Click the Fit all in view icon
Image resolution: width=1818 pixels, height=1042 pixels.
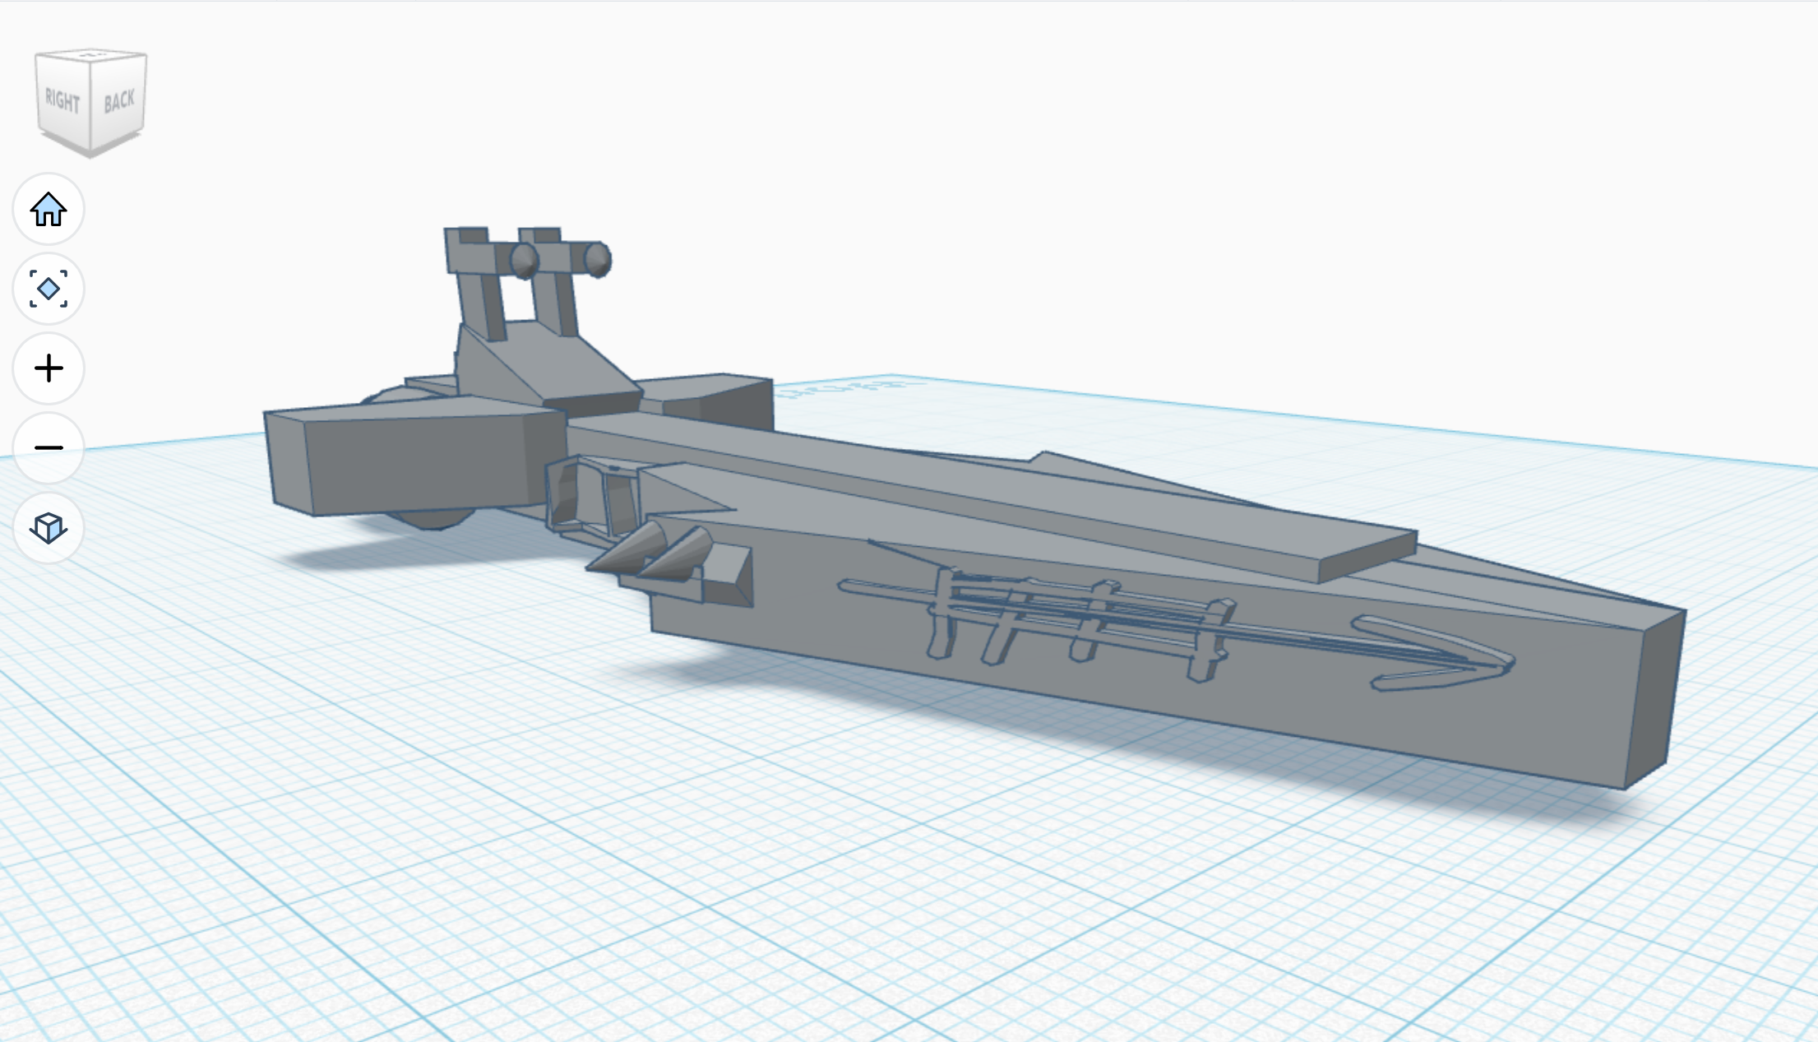(x=49, y=289)
